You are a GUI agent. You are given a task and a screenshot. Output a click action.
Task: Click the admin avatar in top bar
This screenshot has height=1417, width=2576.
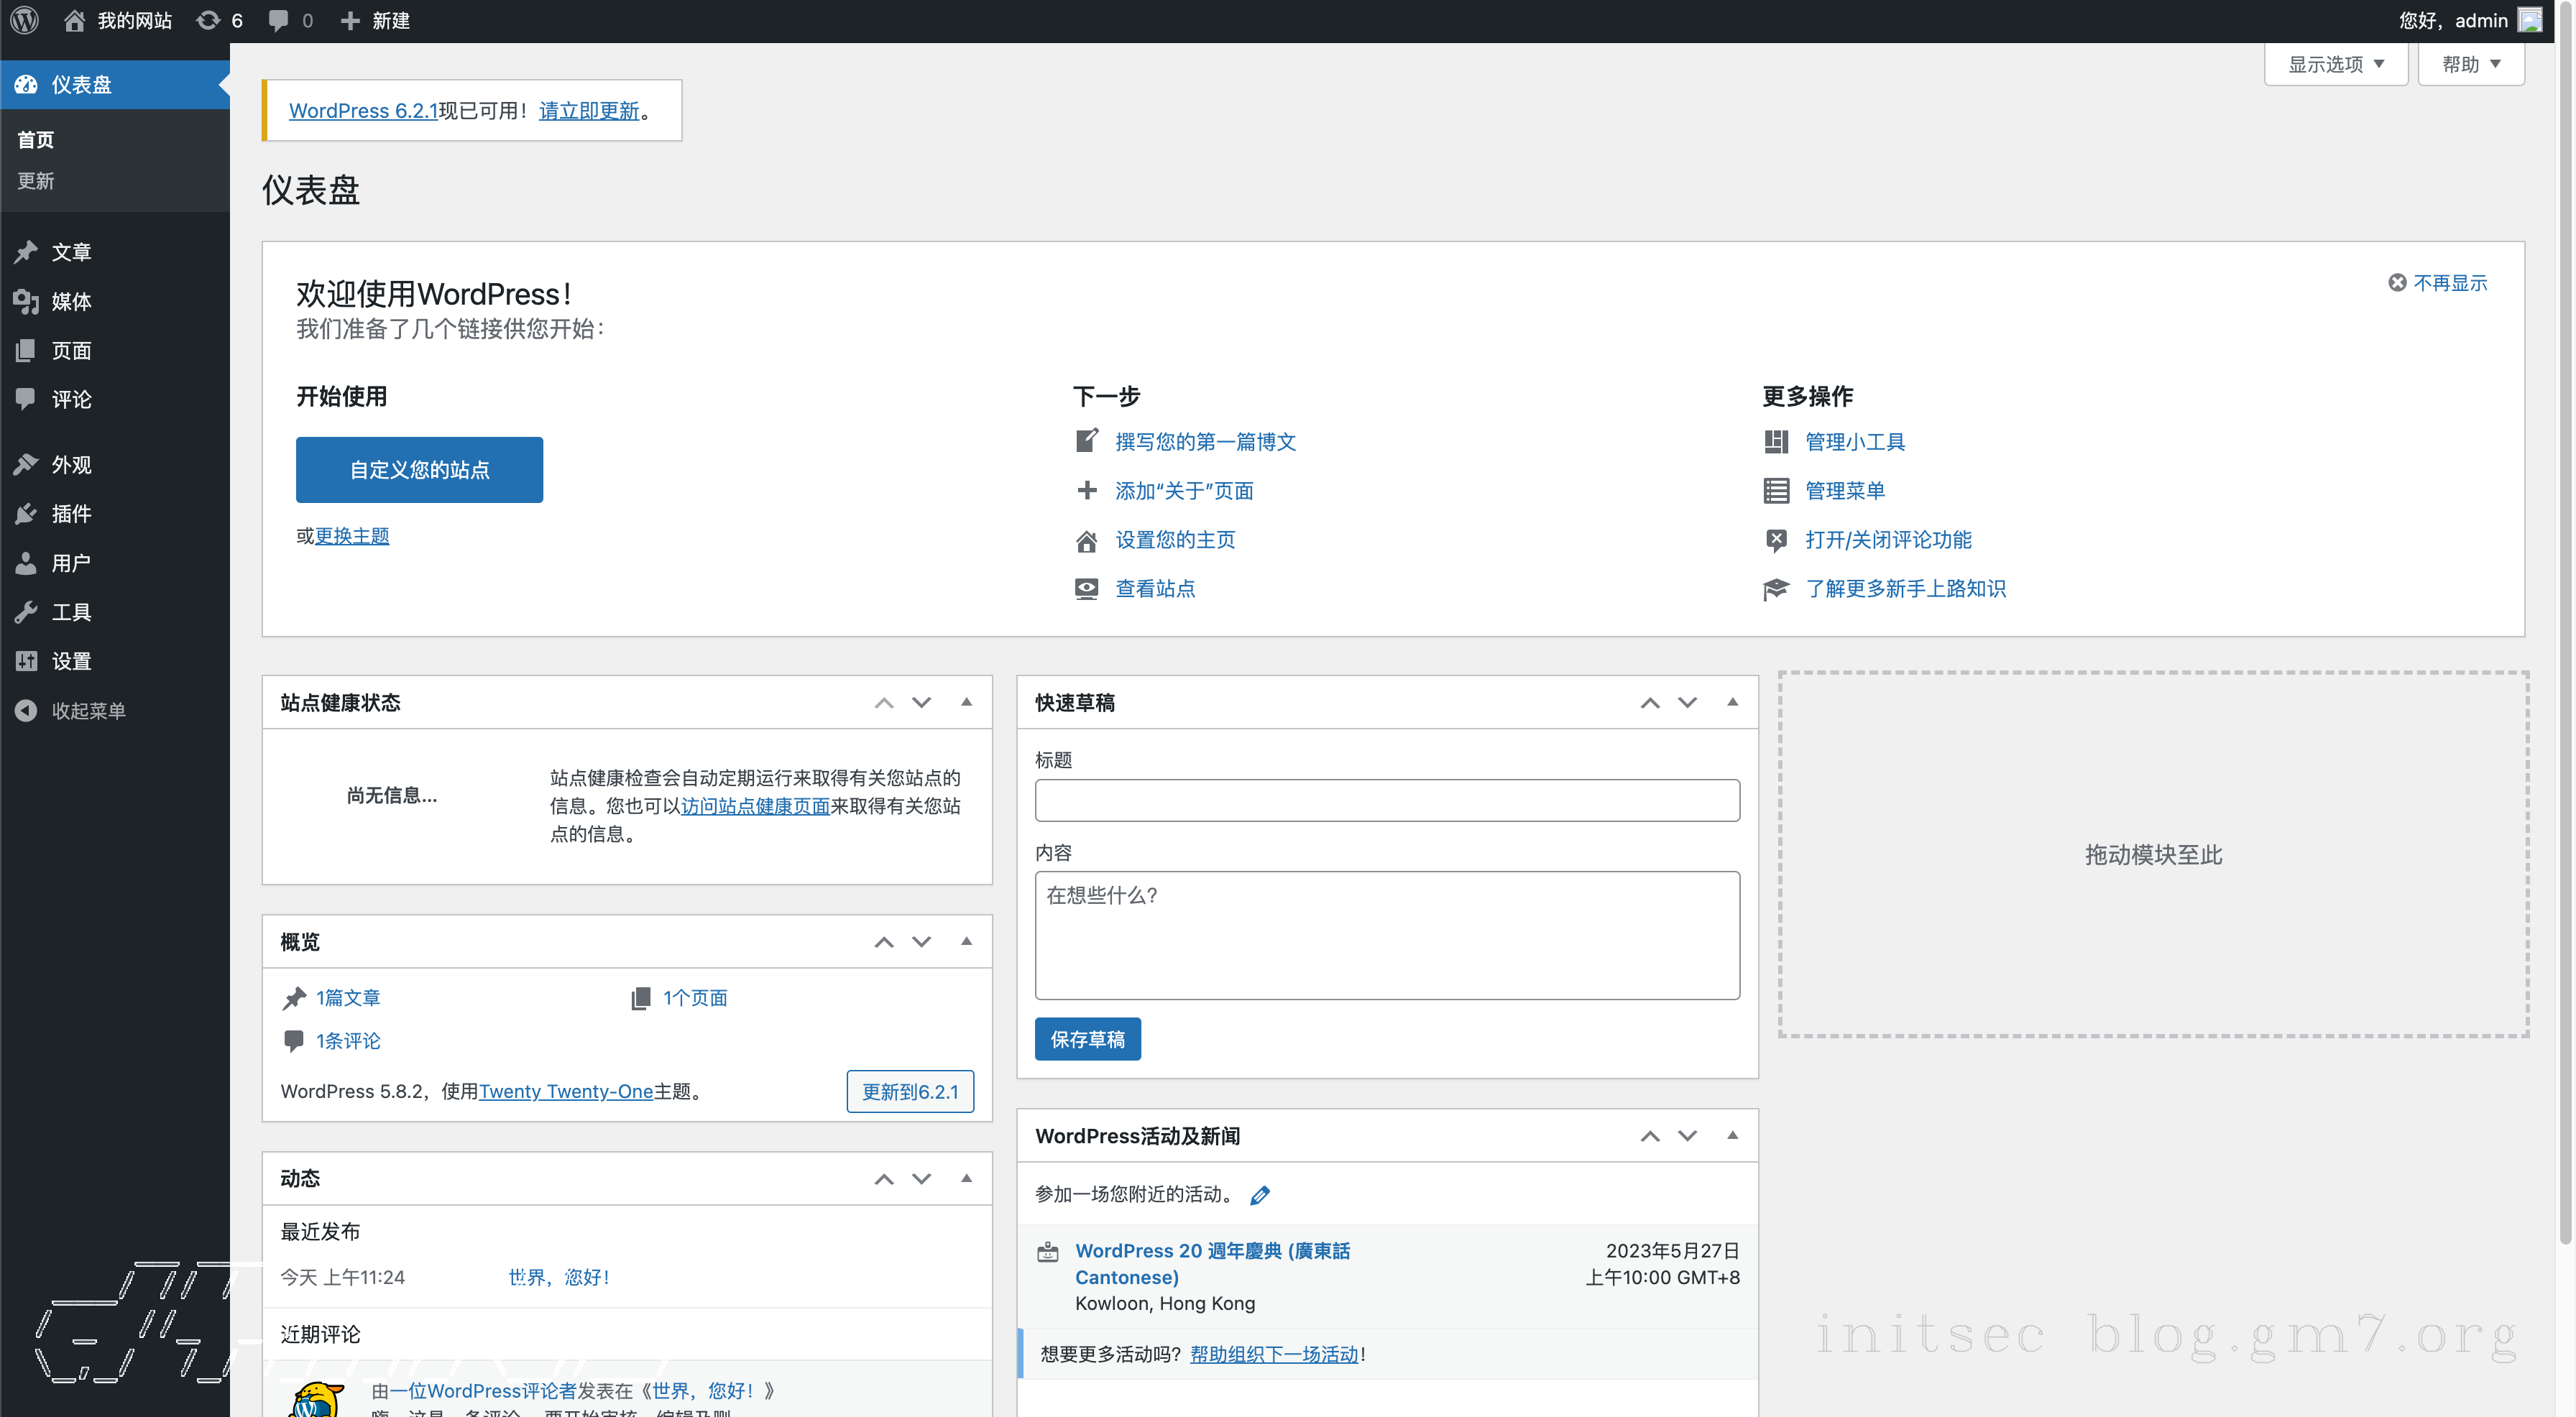2529,20
